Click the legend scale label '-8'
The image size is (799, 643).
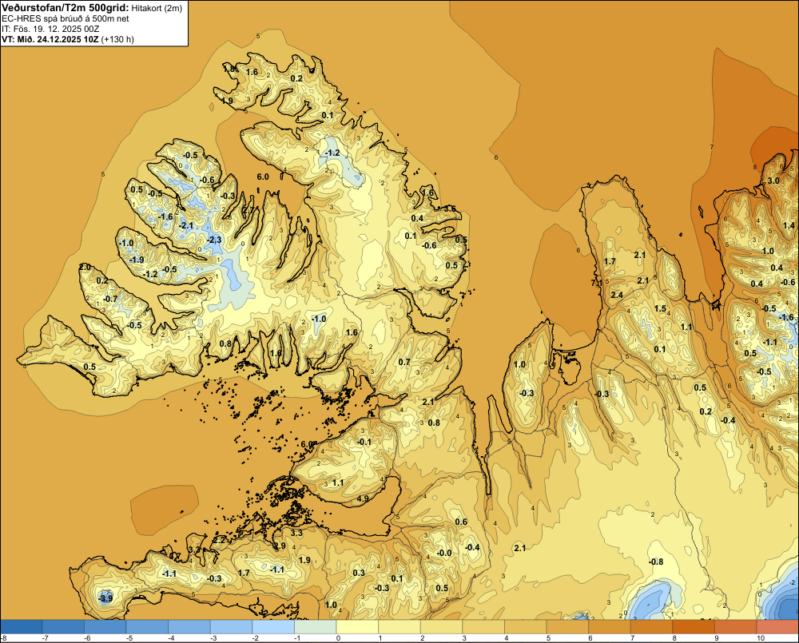(3, 638)
